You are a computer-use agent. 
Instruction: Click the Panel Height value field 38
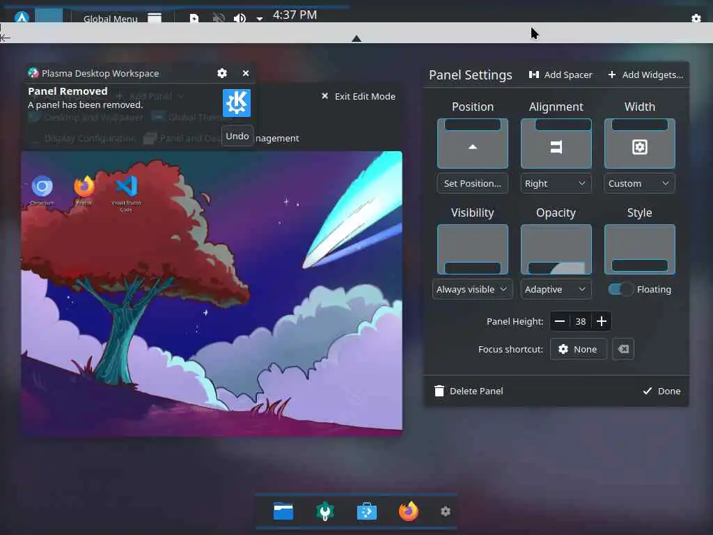581,321
